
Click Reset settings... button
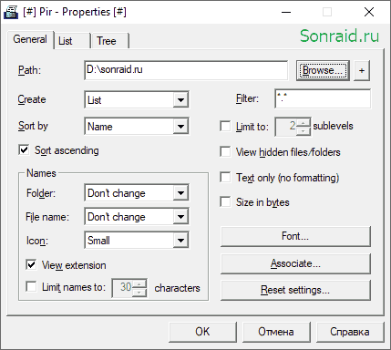[295, 290]
